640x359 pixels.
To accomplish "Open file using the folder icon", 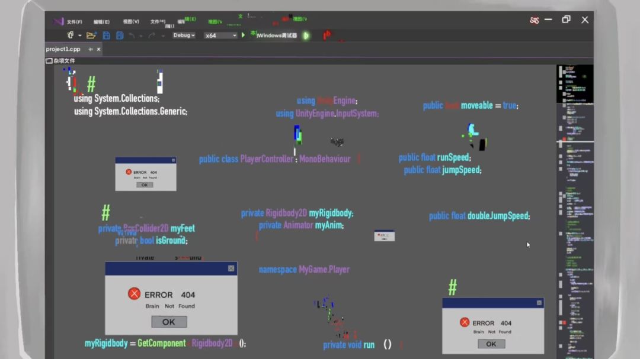I will (x=91, y=35).
